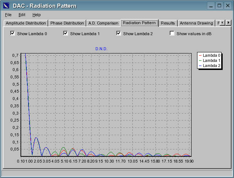
Task: Open the A.D. Comparison tab
Action: coord(103,23)
